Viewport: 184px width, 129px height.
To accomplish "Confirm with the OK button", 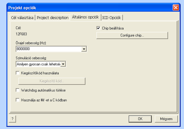I will 140,119.
